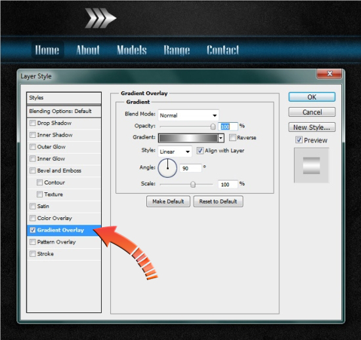The width and height of the screenshot is (361, 340).
Task: Click the Make Default button
Action: coord(168,202)
